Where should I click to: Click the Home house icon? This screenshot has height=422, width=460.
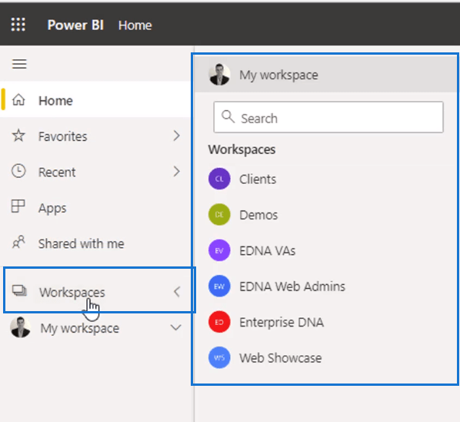click(18, 100)
